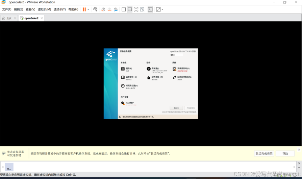
Task: Revert to the previous snapshot icon
Action: pyautogui.click(x=109, y=9)
